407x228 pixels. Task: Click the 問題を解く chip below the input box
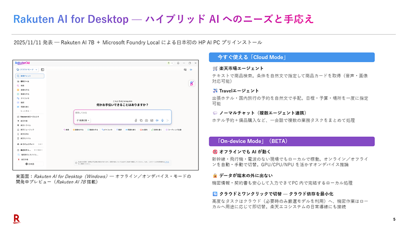(x=131, y=130)
